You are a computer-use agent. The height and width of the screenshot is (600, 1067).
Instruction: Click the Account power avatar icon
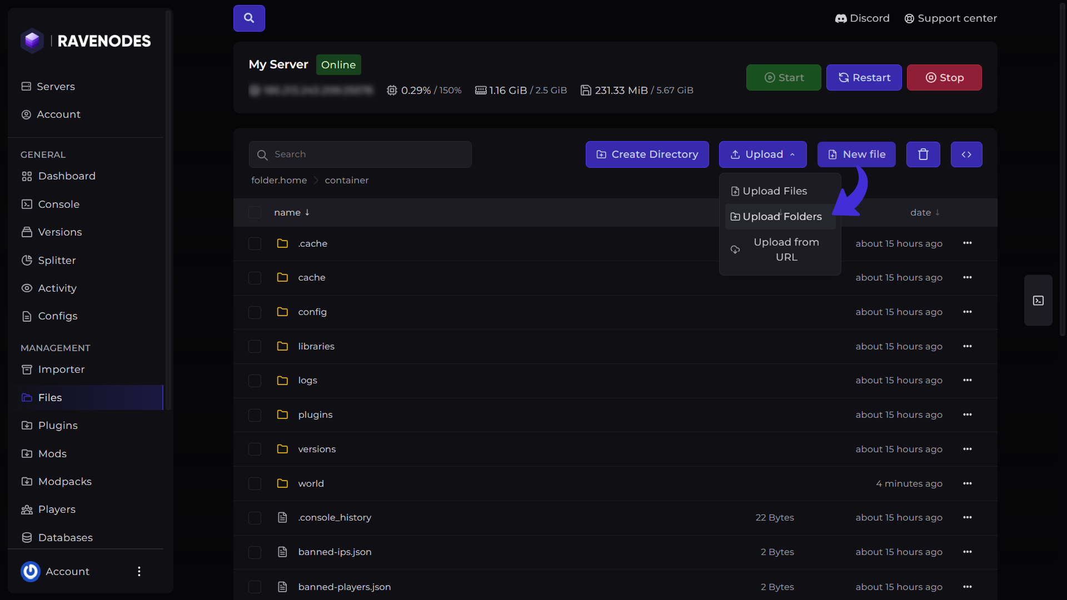(31, 571)
